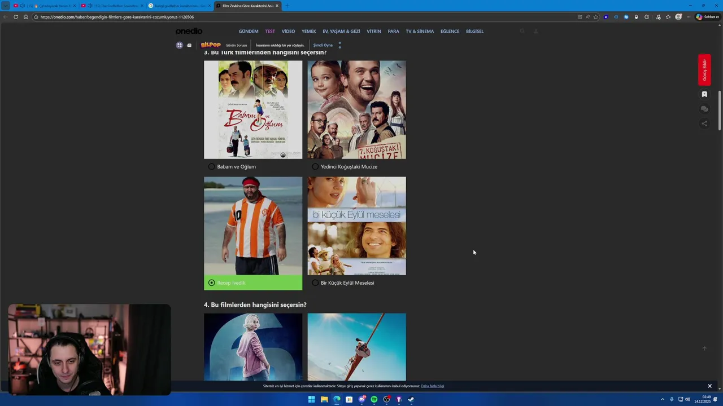Click the Günün Sorusu label
Screen dimensions: 723x406
pyautogui.click(x=236, y=45)
